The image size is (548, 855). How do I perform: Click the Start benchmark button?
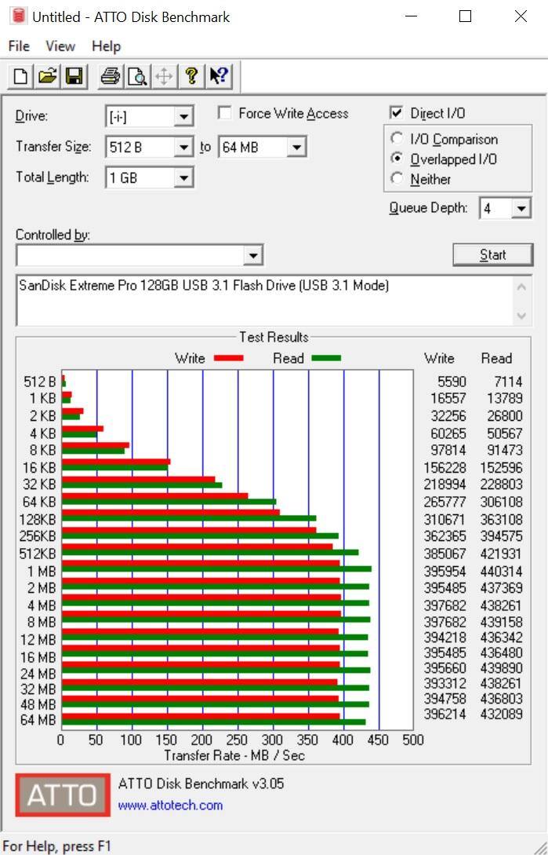pyautogui.click(x=493, y=254)
